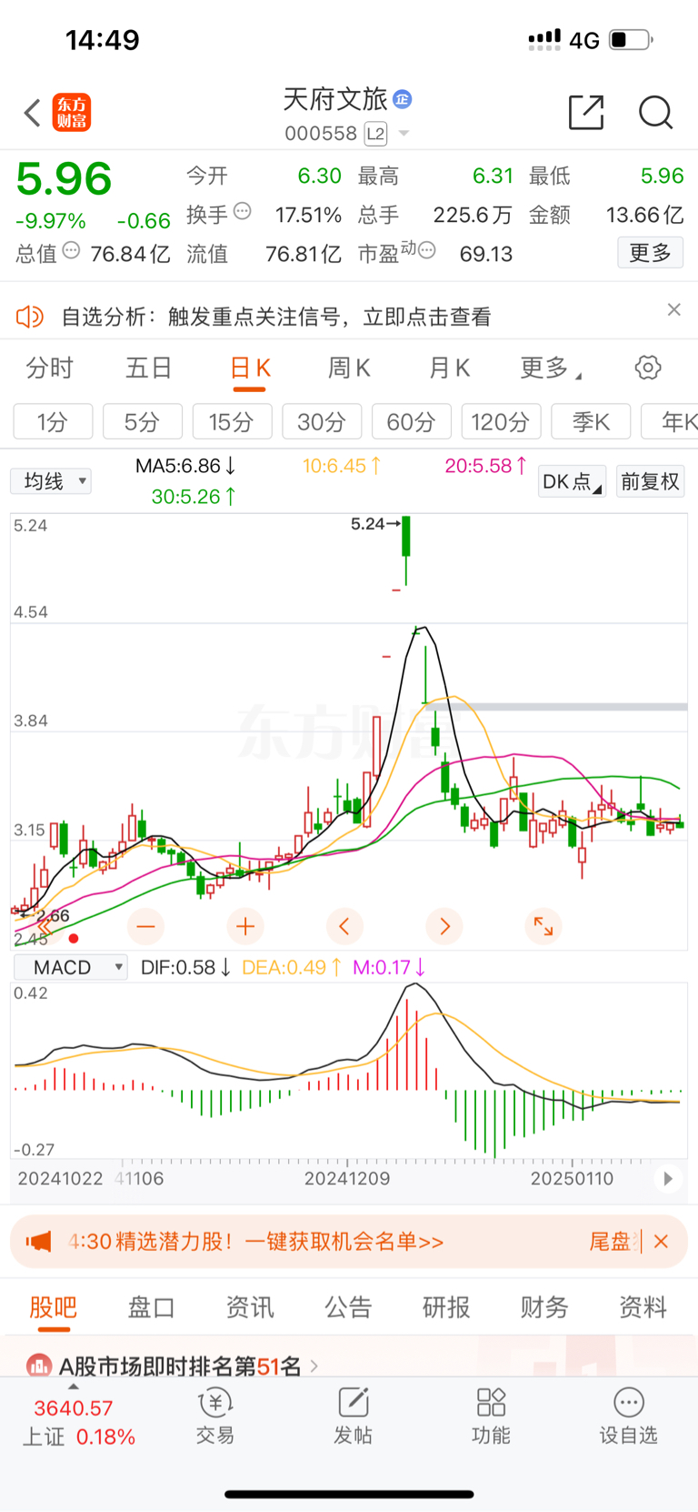This screenshot has height=1512, width=698.
Task: Tap the info icon beside 换手
Action: 242,211
